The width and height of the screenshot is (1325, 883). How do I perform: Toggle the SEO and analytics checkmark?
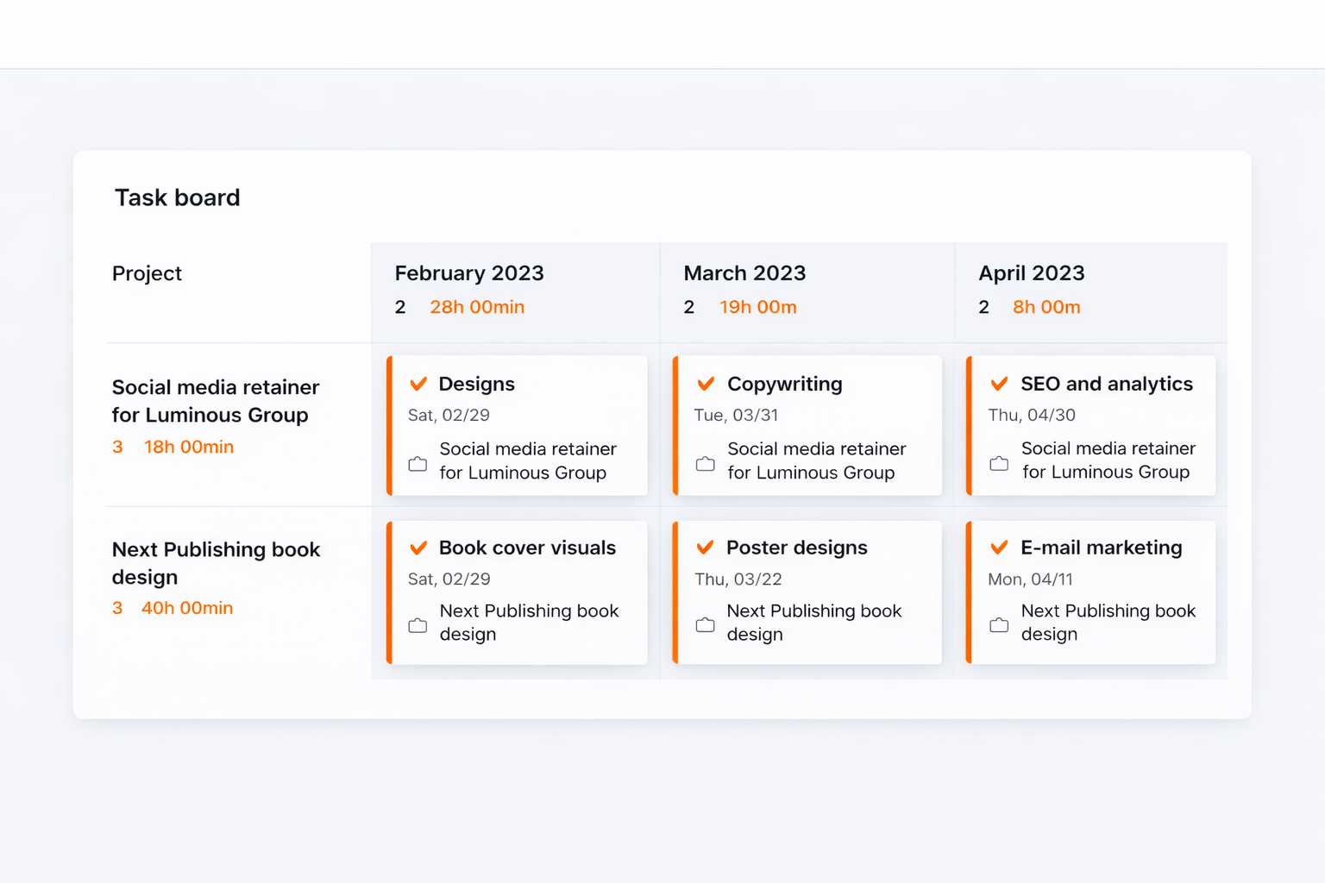(999, 384)
